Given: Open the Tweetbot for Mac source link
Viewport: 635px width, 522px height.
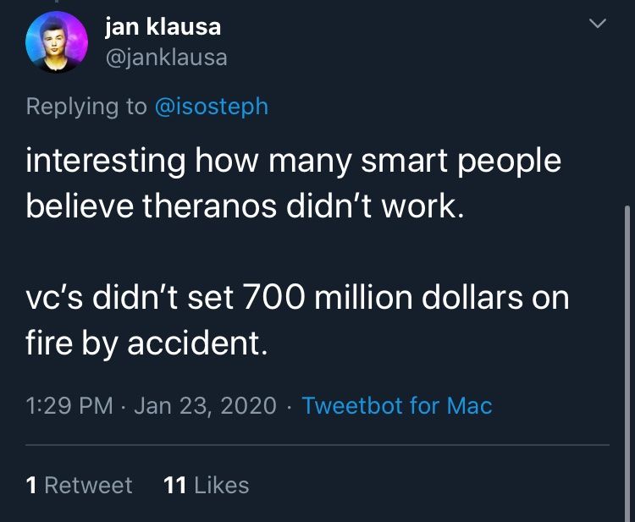Looking at the screenshot, I should [397, 405].
